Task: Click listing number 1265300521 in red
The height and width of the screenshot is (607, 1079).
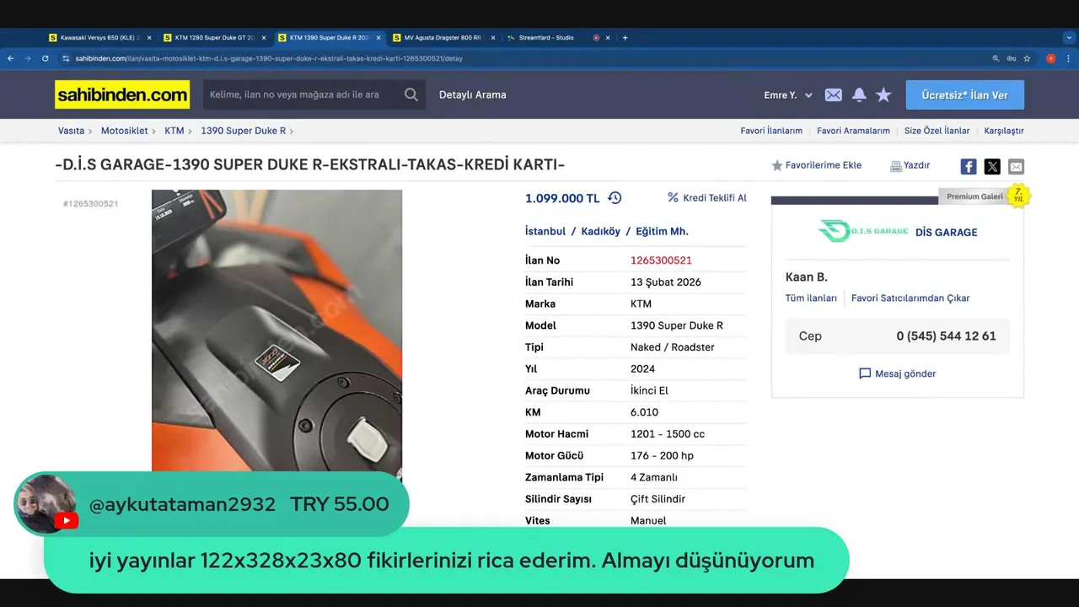Action: tap(661, 261)
